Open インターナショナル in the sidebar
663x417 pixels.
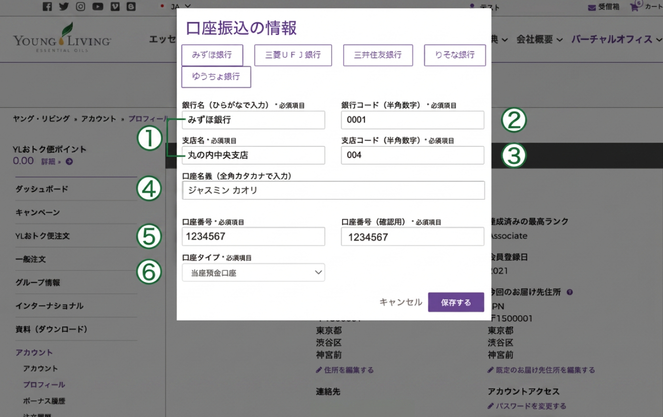[x=49, y=306]
